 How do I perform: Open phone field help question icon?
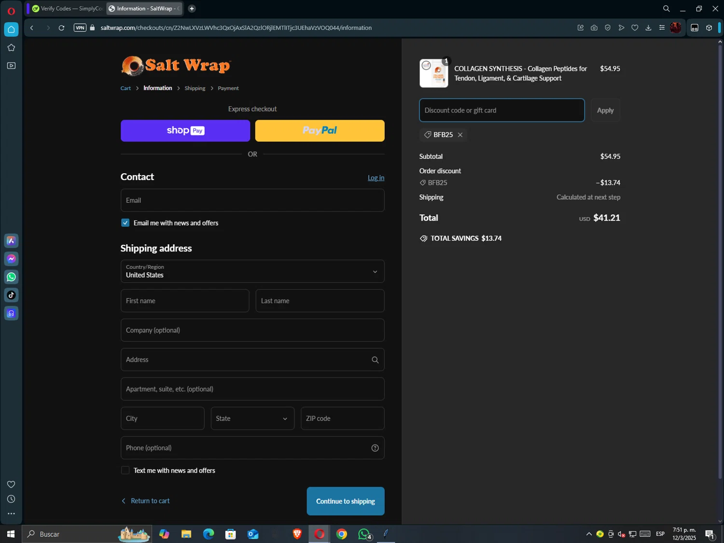click(375, 448)
